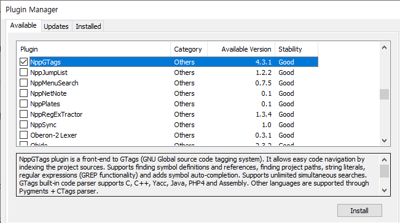Click version 0.7.5 in NppMenuSearch row
Screen dimensions: 400x223
pos(263,83)
